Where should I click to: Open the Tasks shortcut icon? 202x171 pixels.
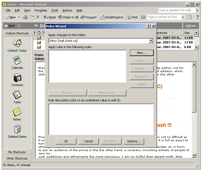(x=17, y=95)
